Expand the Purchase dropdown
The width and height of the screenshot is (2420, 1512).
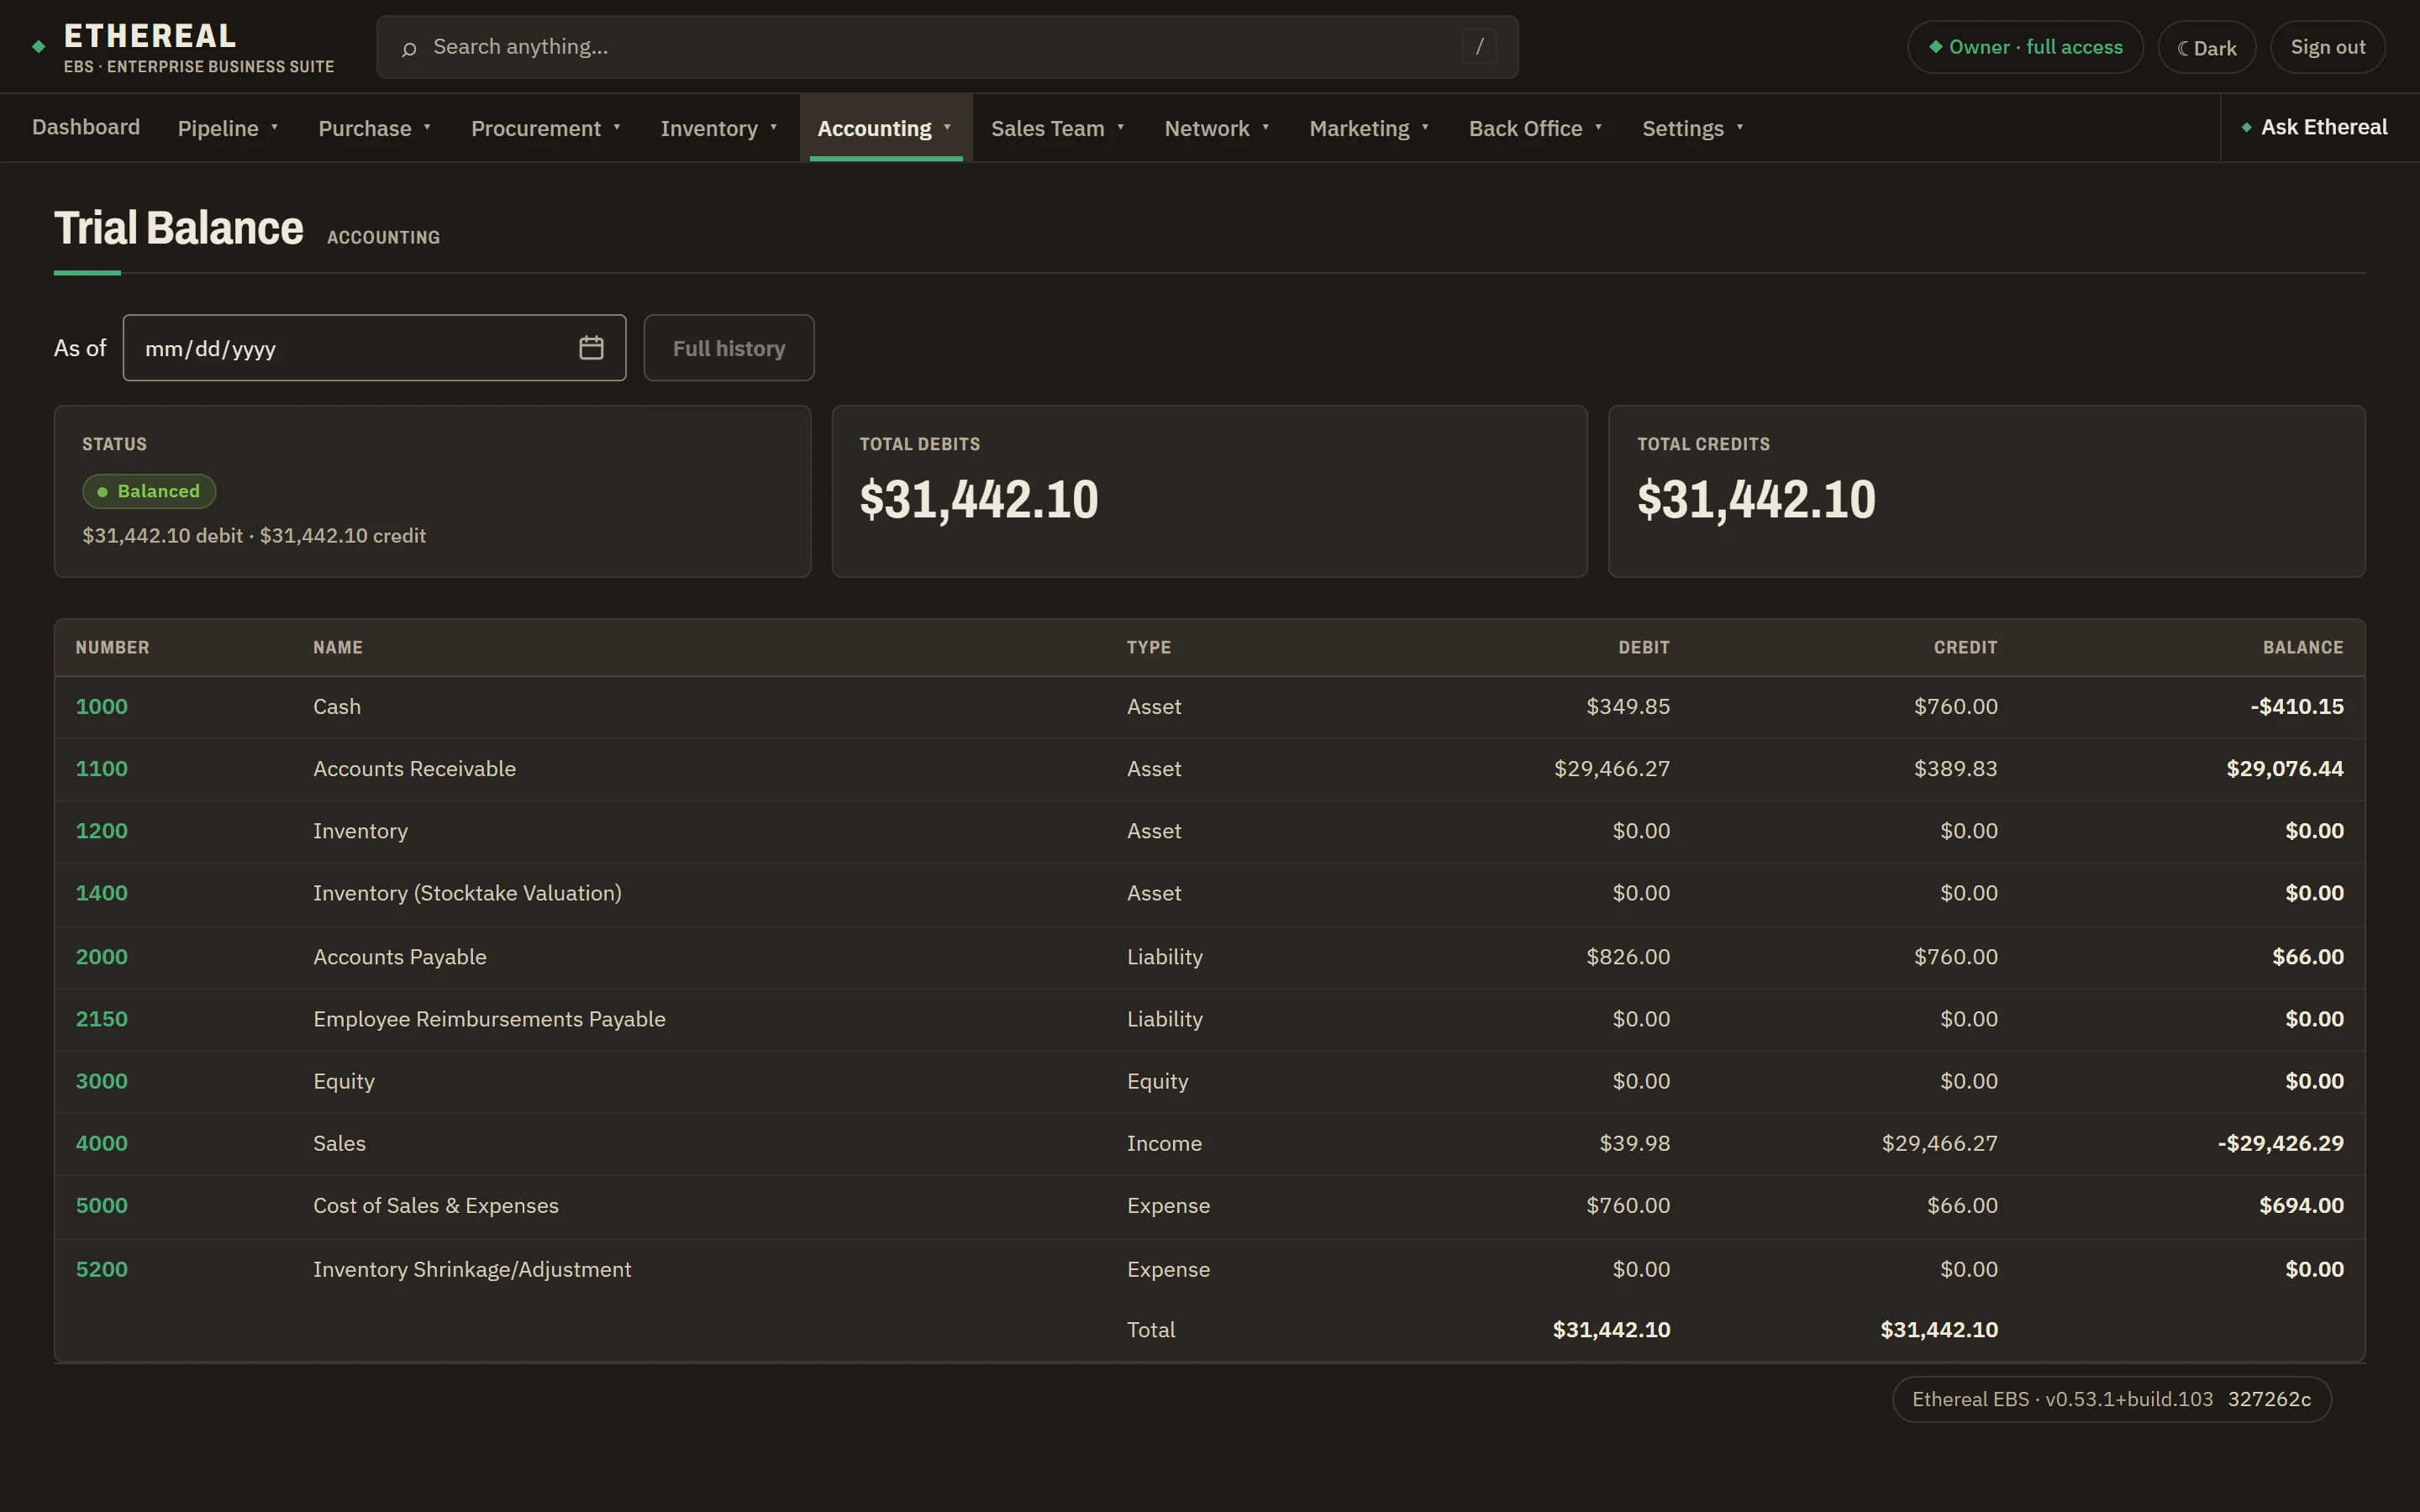374,128
